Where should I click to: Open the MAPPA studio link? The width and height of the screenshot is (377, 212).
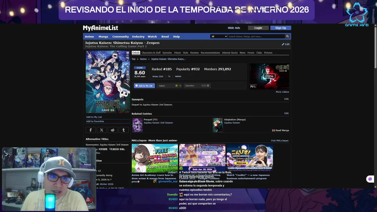tap(178, 77)
